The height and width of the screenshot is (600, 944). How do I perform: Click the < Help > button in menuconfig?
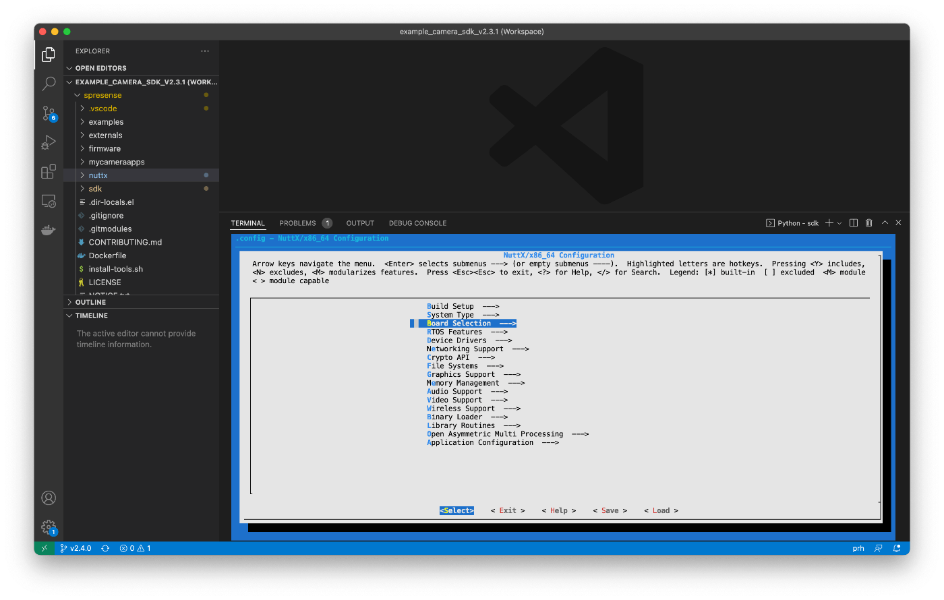pyautogui.click(x=559, y=510)
